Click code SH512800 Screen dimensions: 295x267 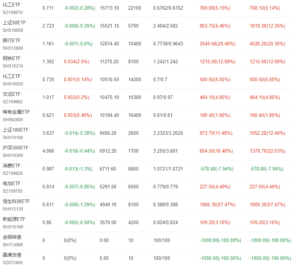tap(13, 48)
